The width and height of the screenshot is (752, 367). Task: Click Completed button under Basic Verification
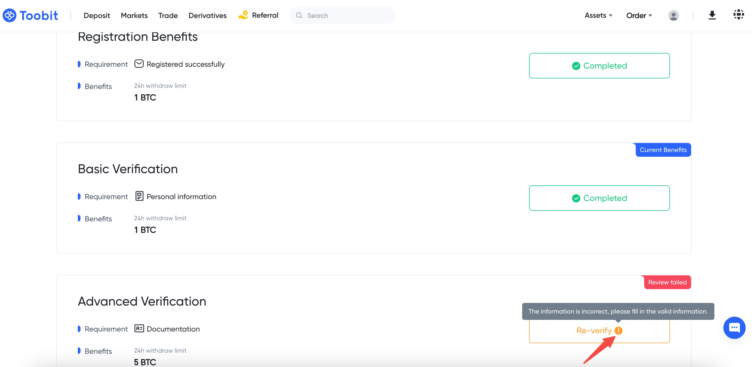coord(599,198)
